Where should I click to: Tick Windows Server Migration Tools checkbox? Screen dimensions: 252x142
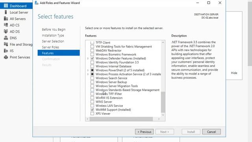tap(92, 86)
